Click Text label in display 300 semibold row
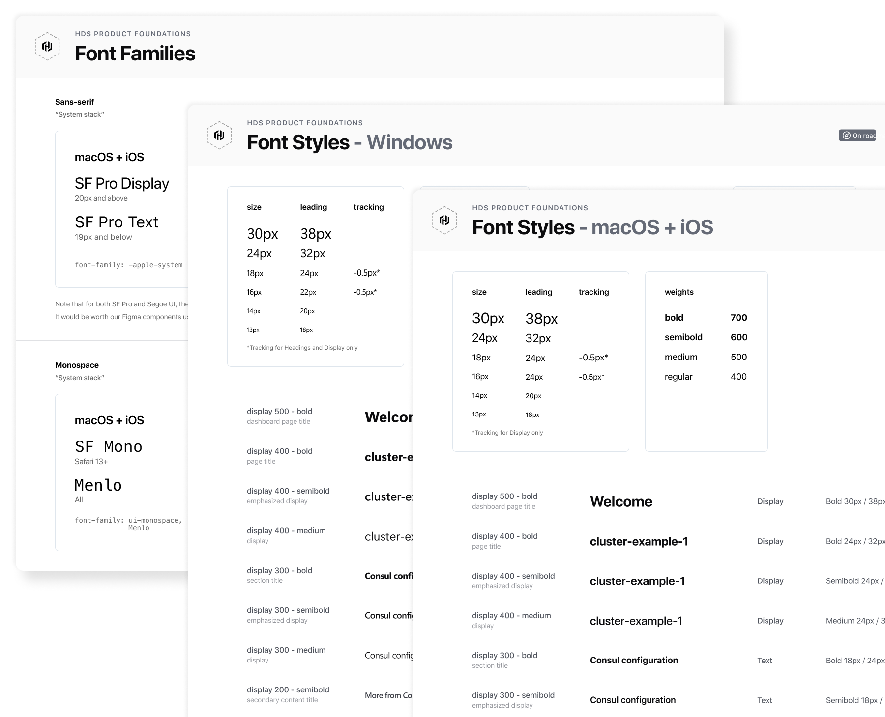Viewport: 885px width, 717px height. point(765,700)
